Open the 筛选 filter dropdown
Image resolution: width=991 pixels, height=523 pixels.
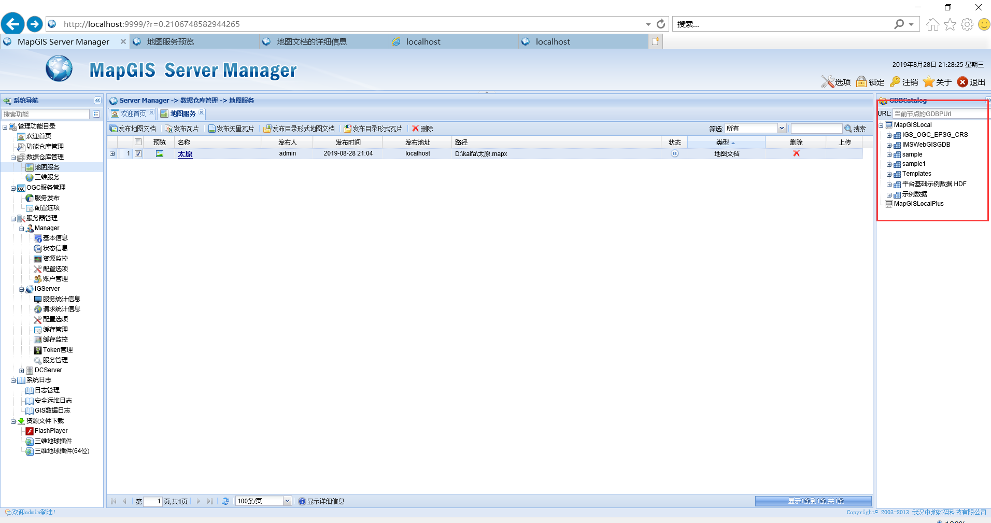pos(782,128)
